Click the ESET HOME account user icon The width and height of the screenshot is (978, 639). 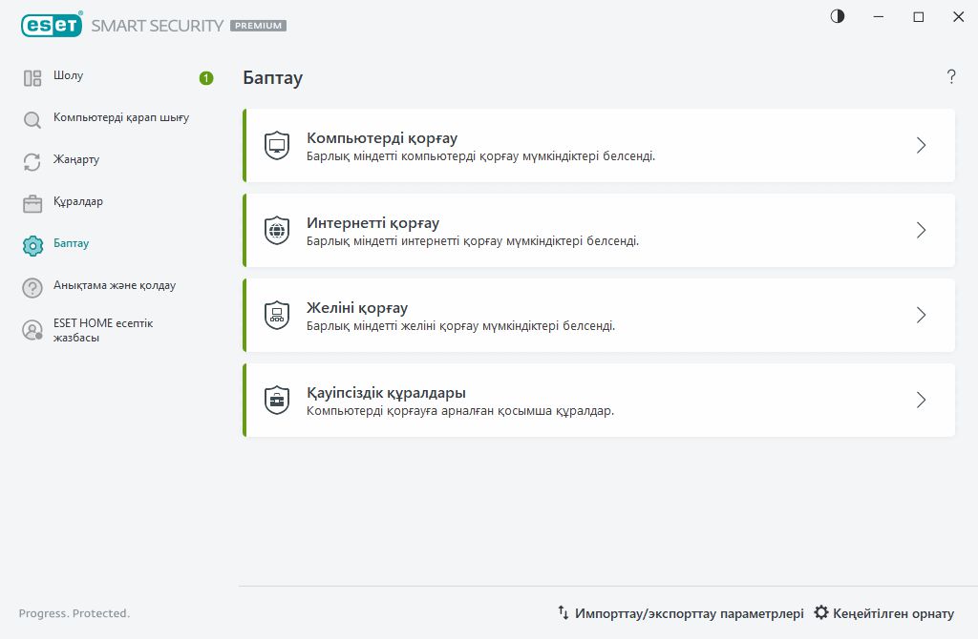[x=32, y=331]
